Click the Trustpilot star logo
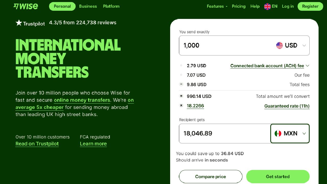Image resolution: width=327 pixels, height=184 pixels. pyautogui.click(x=19, y=23)
